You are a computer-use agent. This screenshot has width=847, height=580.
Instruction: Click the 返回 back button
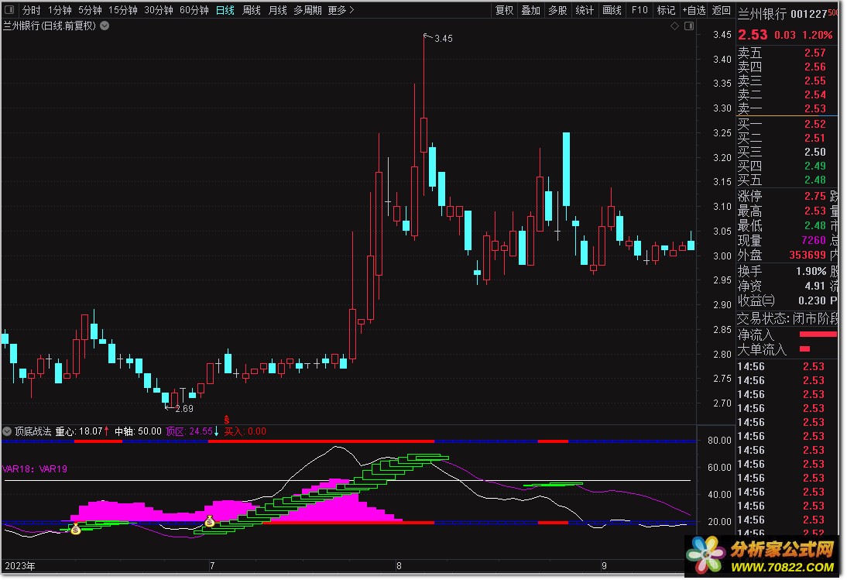pos(721,10)
